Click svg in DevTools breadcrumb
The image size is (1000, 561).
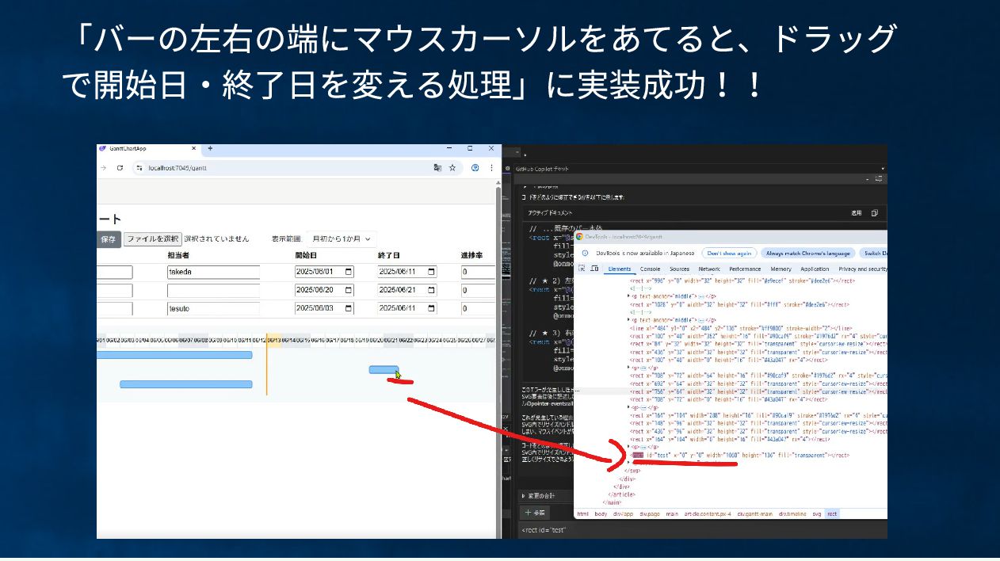tap(816, 513)
